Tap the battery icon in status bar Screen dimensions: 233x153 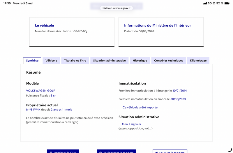227,3
